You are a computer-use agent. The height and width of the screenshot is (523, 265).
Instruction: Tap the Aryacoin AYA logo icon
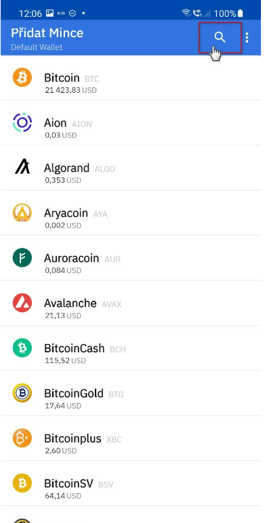[x=22, y=213]
